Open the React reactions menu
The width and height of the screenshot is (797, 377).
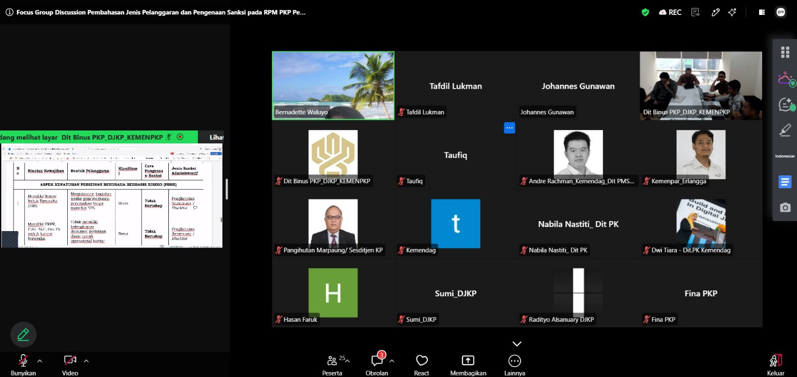click(x=421, y=365)
